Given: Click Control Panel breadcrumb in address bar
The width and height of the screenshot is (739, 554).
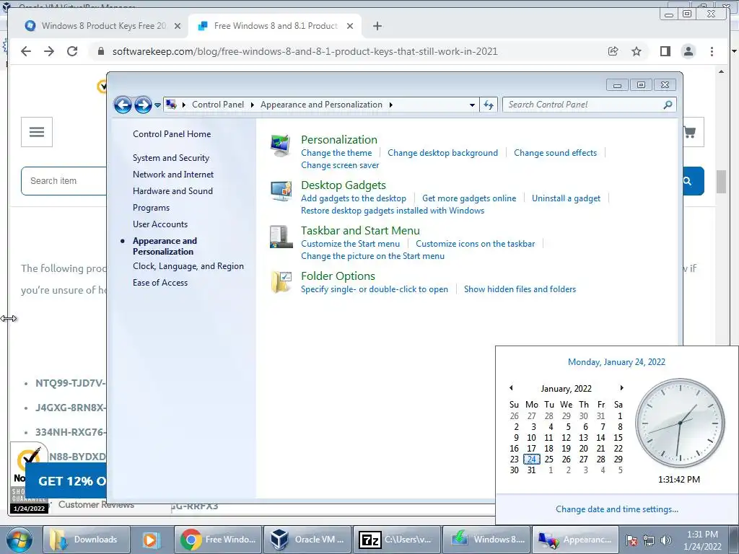Looking at the screenshot, I should pyautogui.click(x=218, y=105).
